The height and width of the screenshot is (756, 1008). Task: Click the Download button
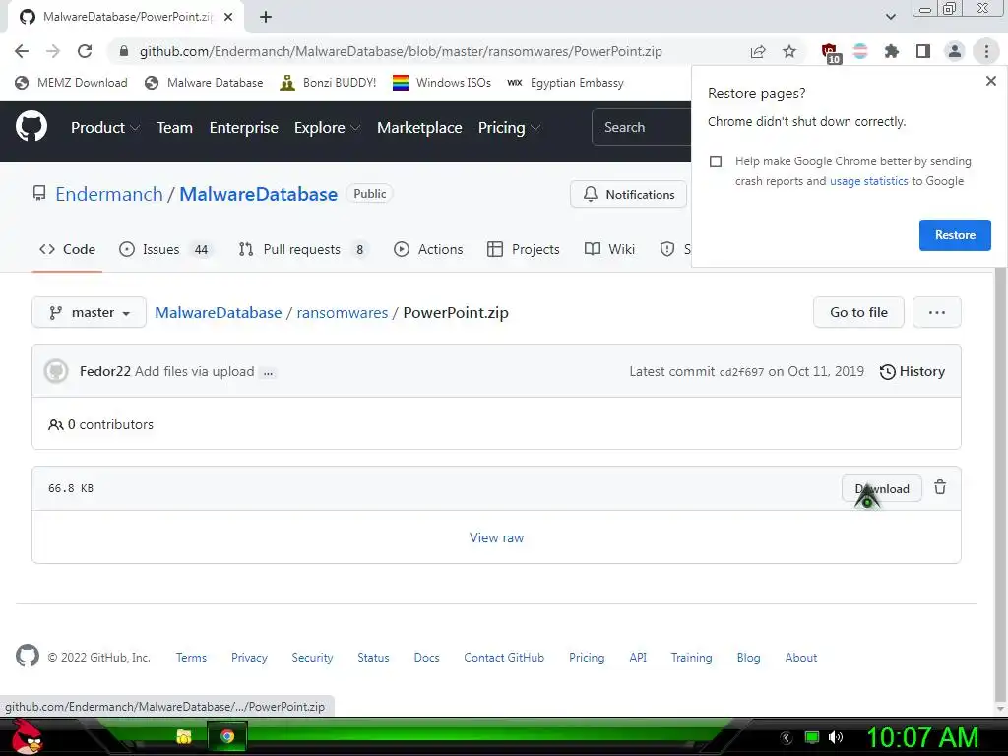click(x=881, y=488)
